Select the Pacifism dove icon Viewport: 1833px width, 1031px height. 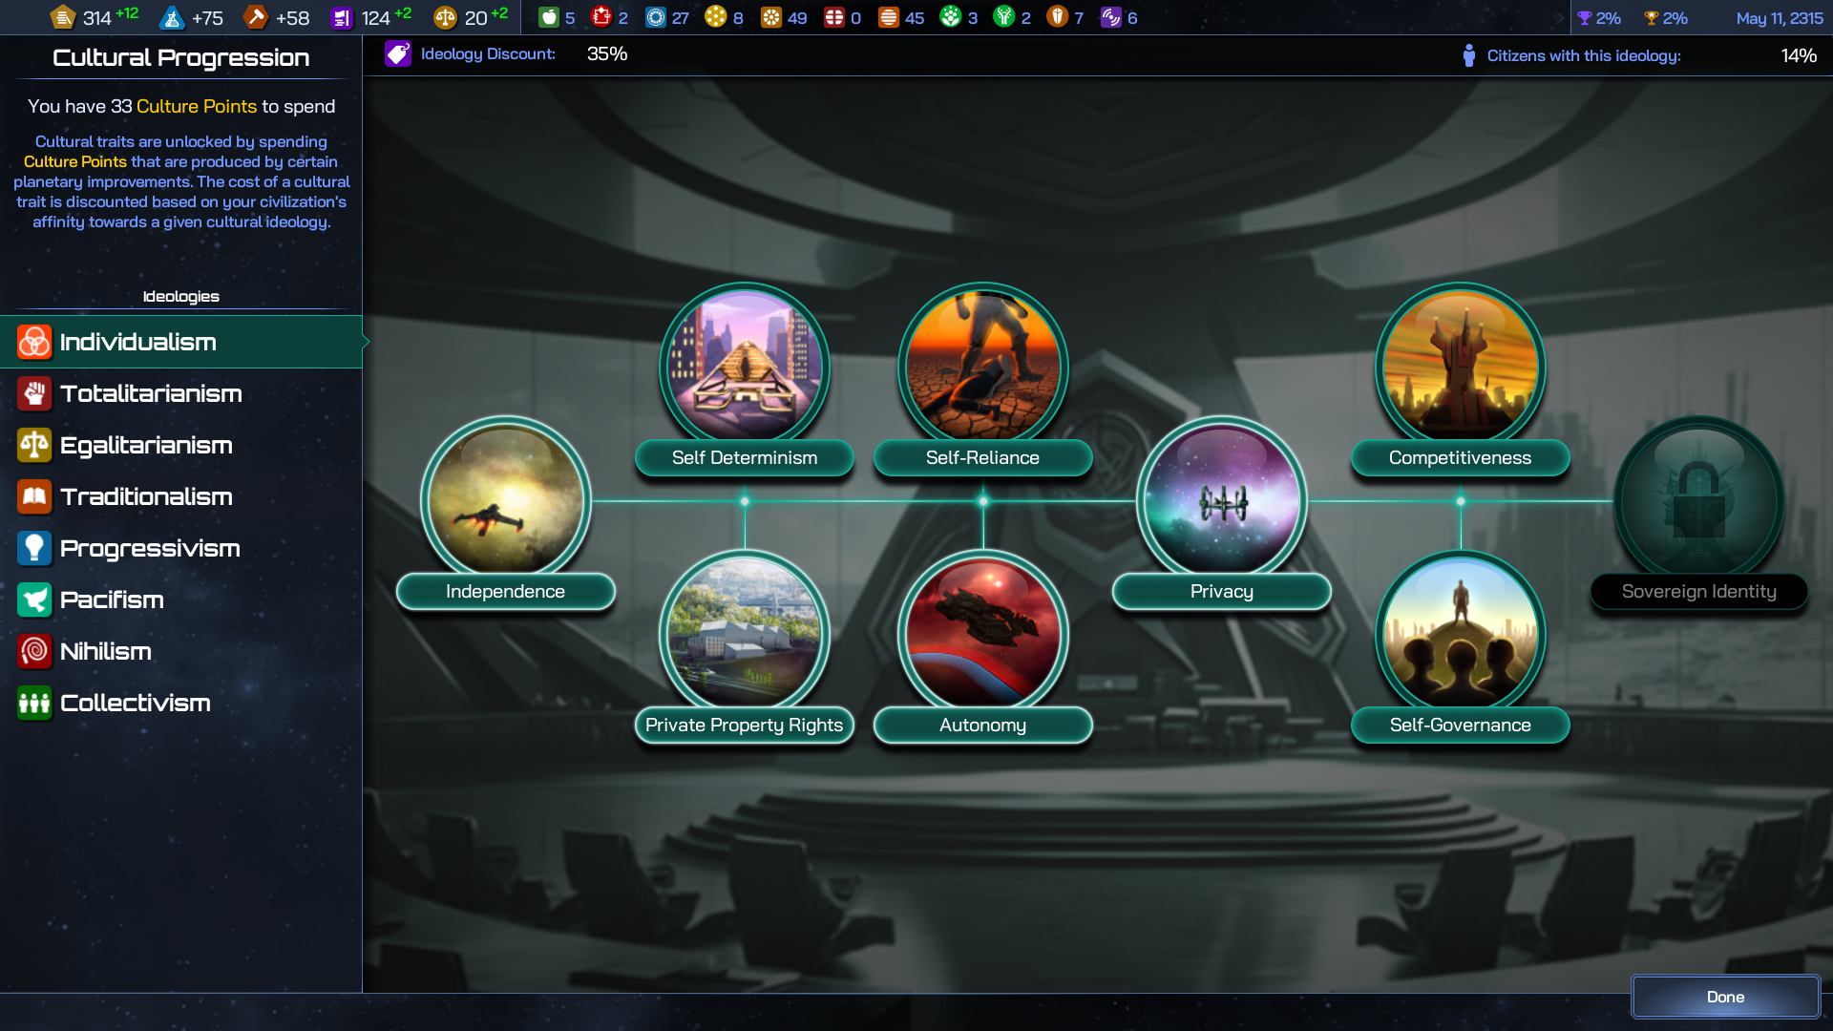34,600
